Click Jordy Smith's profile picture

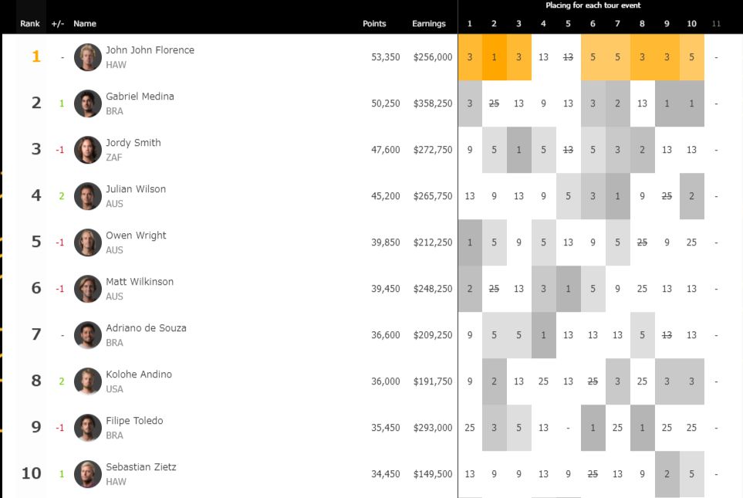(x=88, y=150)
